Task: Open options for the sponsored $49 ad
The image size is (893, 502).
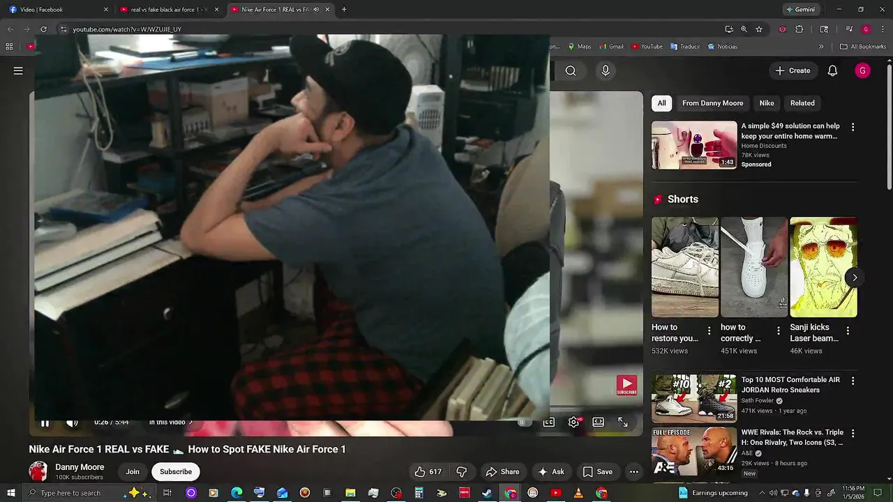Action: click(x=853, y=128)
